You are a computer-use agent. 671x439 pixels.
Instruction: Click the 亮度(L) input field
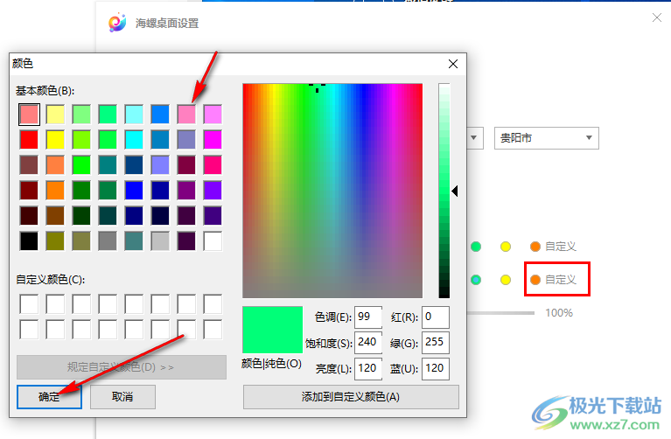click(x=368, y=368)
